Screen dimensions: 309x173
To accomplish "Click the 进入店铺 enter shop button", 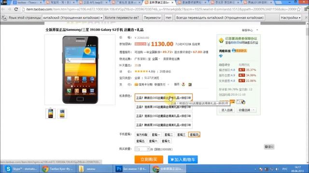I will click(x=227, y=110).
